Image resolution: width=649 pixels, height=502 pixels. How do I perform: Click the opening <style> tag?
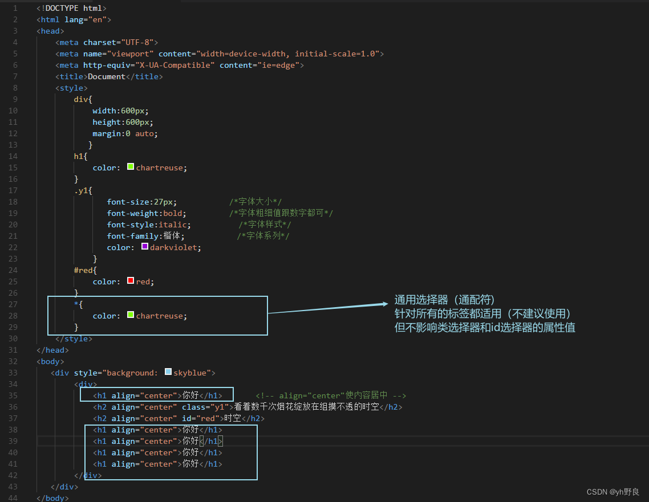click(72, 88)
